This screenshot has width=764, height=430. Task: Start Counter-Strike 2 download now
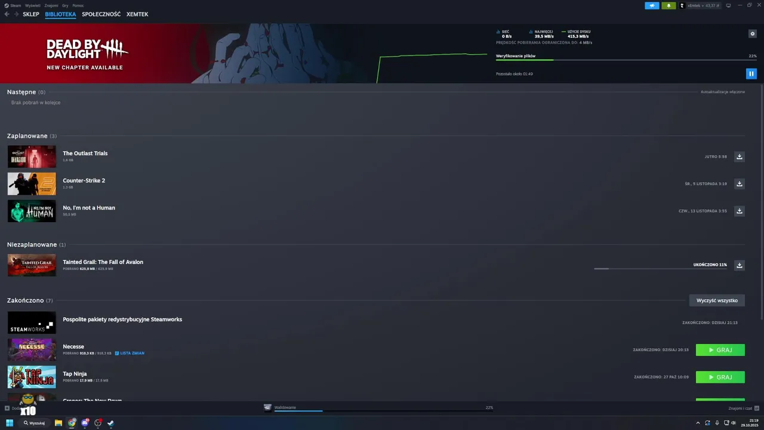pos(739,183)
